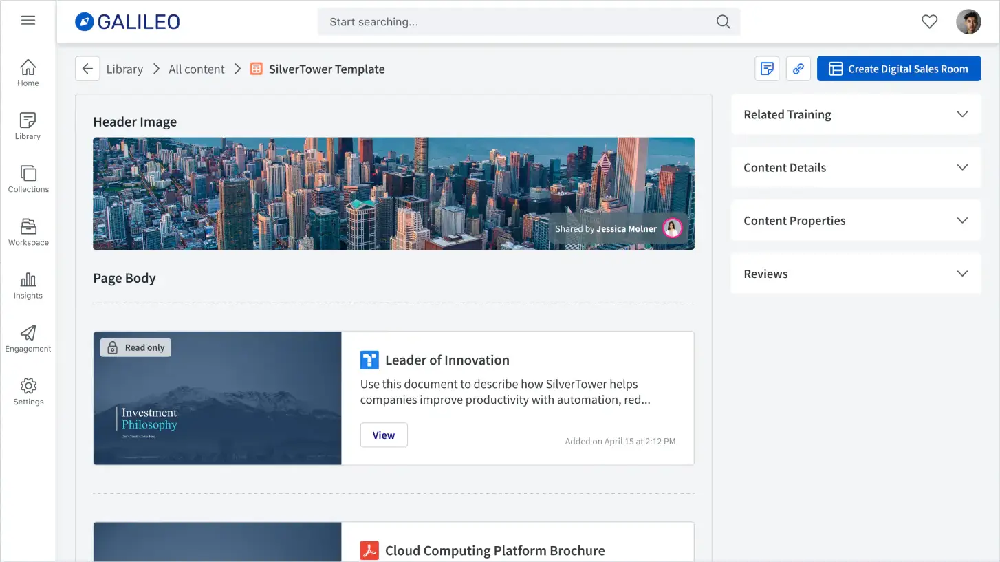Screen dimensions: 1000x562
Task: Go to Home in sidebar
Action: (28, 73)
